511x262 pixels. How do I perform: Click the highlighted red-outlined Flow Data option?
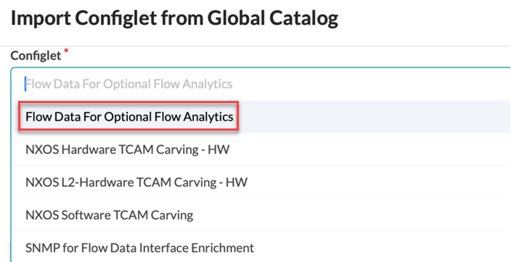click(129, 117)
